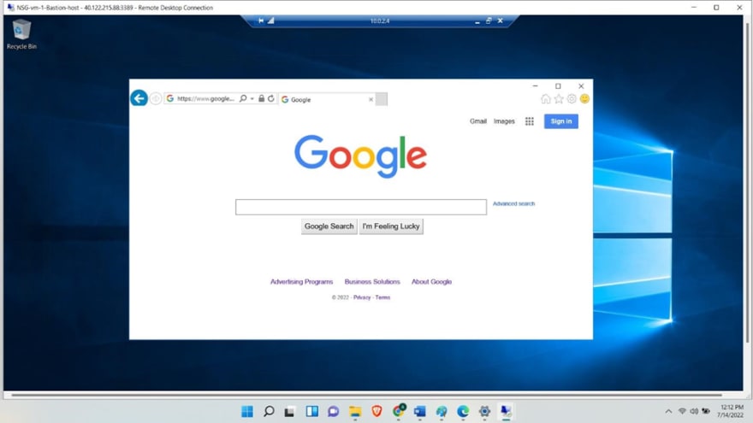Open Business Solutions link
Screen dimensions: 753x423
point(372,282)
